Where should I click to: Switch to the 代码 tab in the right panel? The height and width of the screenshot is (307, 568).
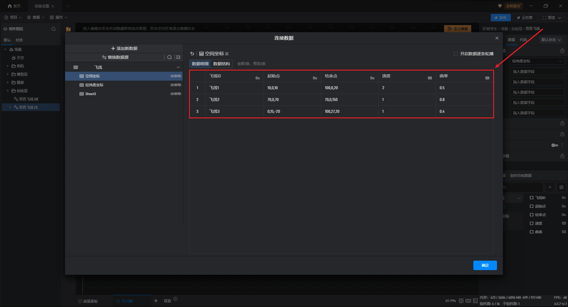523,40
